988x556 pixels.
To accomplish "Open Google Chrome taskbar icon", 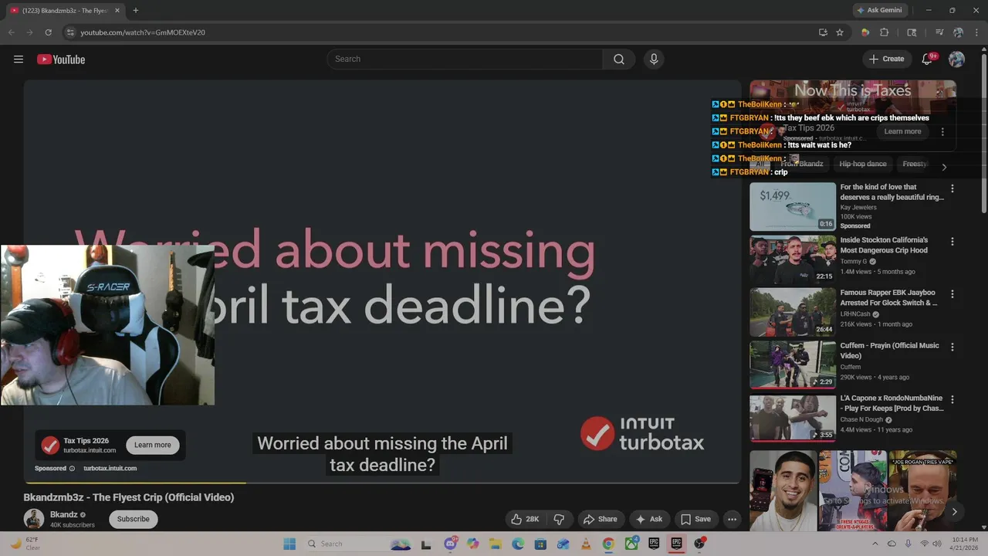I will click(608, 544).
